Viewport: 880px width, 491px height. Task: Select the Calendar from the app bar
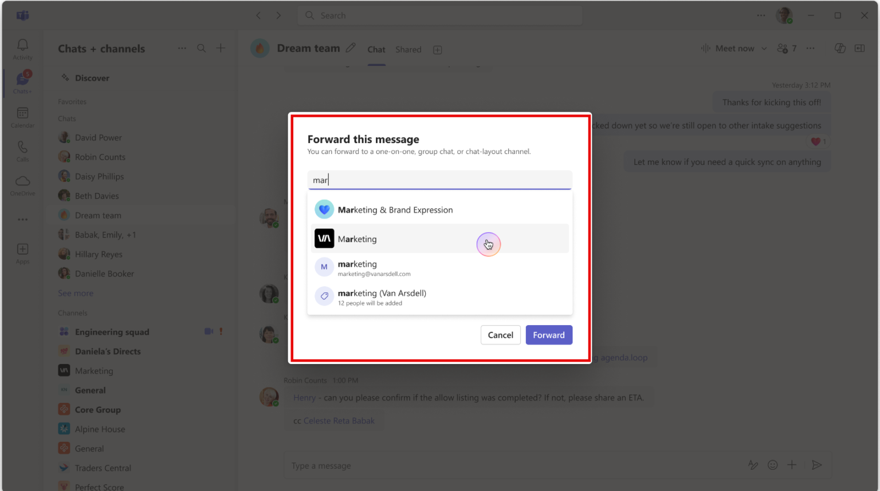pos(22,117)
